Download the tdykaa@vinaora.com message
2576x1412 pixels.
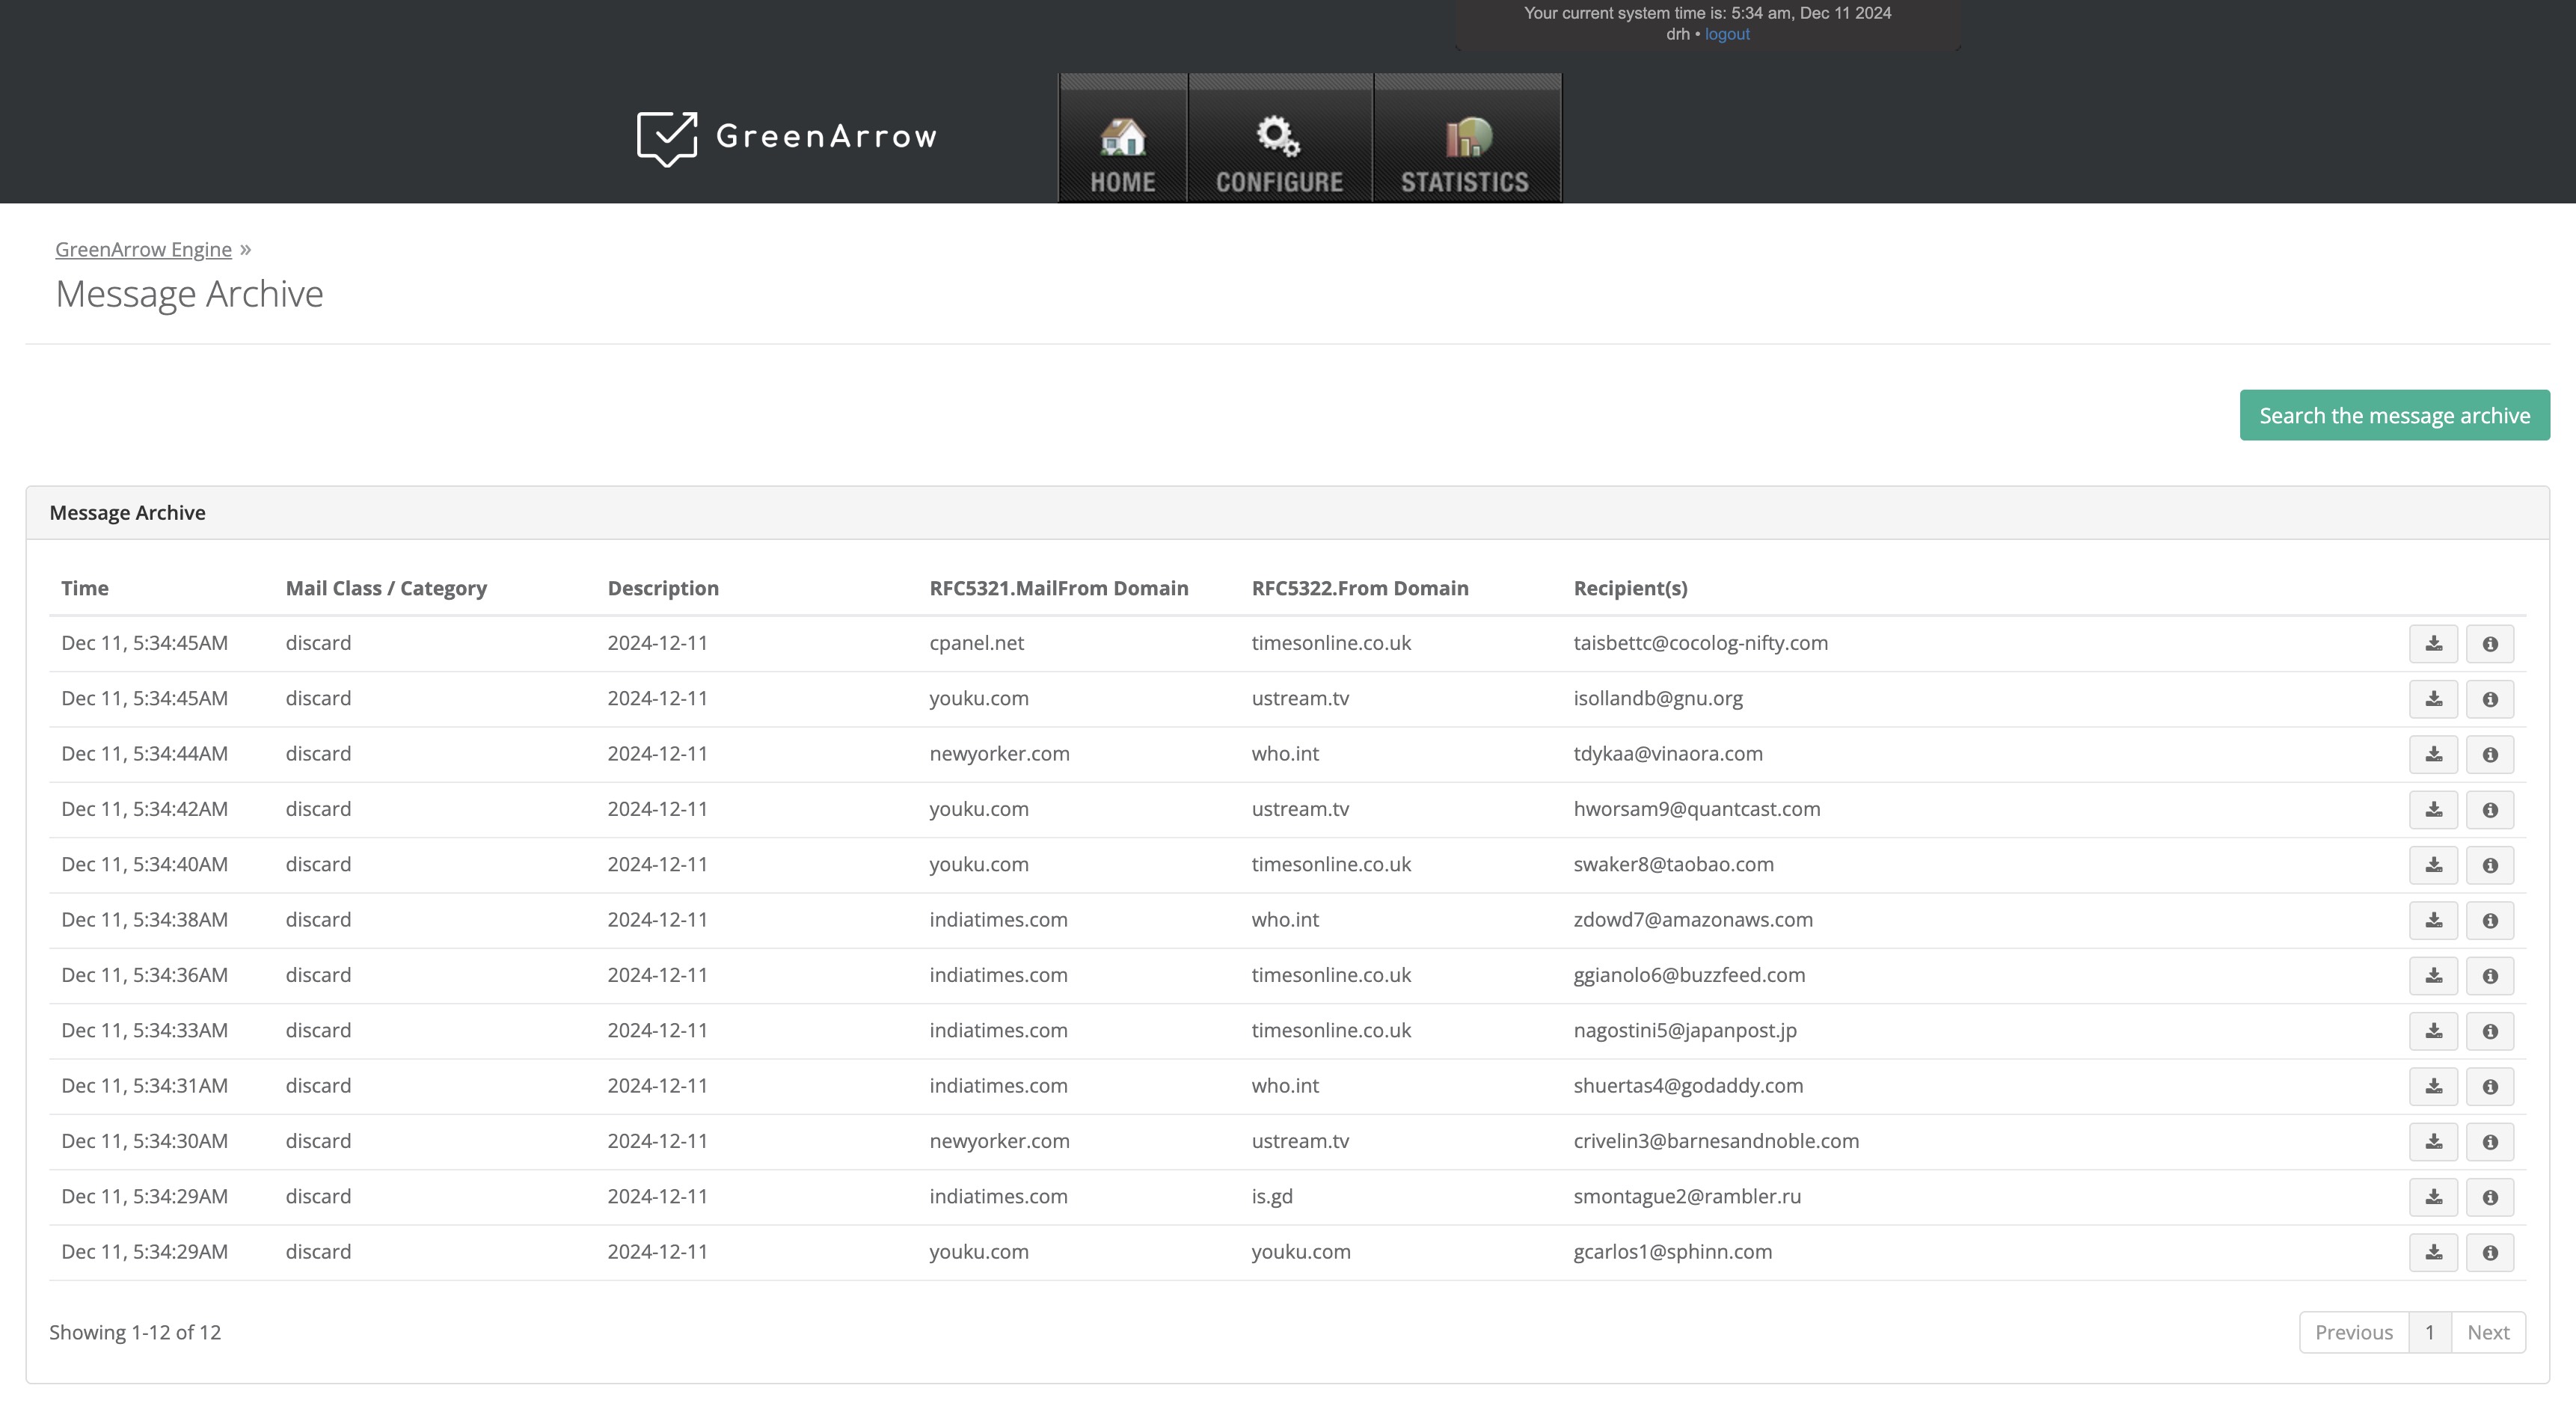click(2433, 755)
